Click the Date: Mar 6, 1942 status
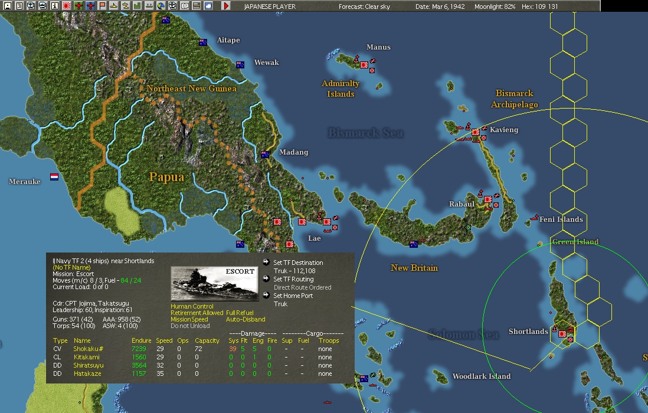Screen dimensions: 648x413 tap(440, 6)
